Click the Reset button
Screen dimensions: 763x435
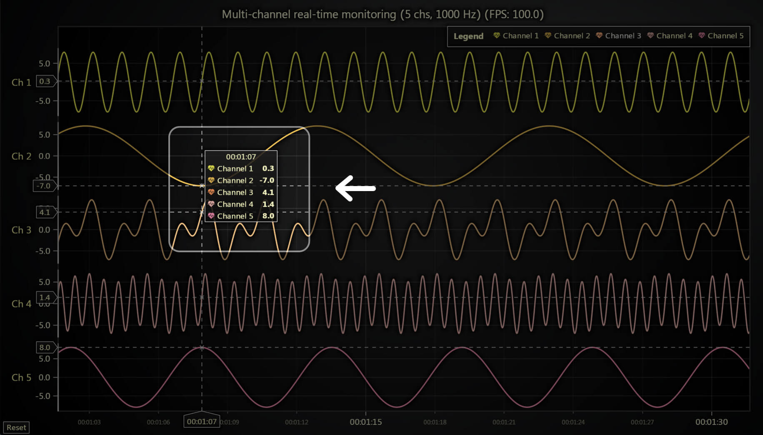pyautogui.click(x=16, y=428)
